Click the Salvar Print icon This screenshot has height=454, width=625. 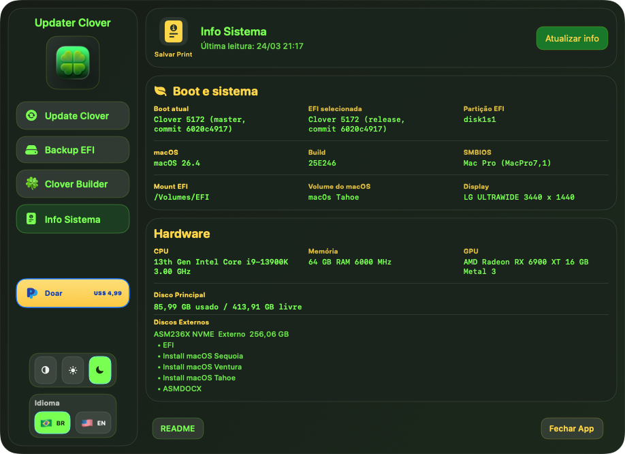coord(174,31)
